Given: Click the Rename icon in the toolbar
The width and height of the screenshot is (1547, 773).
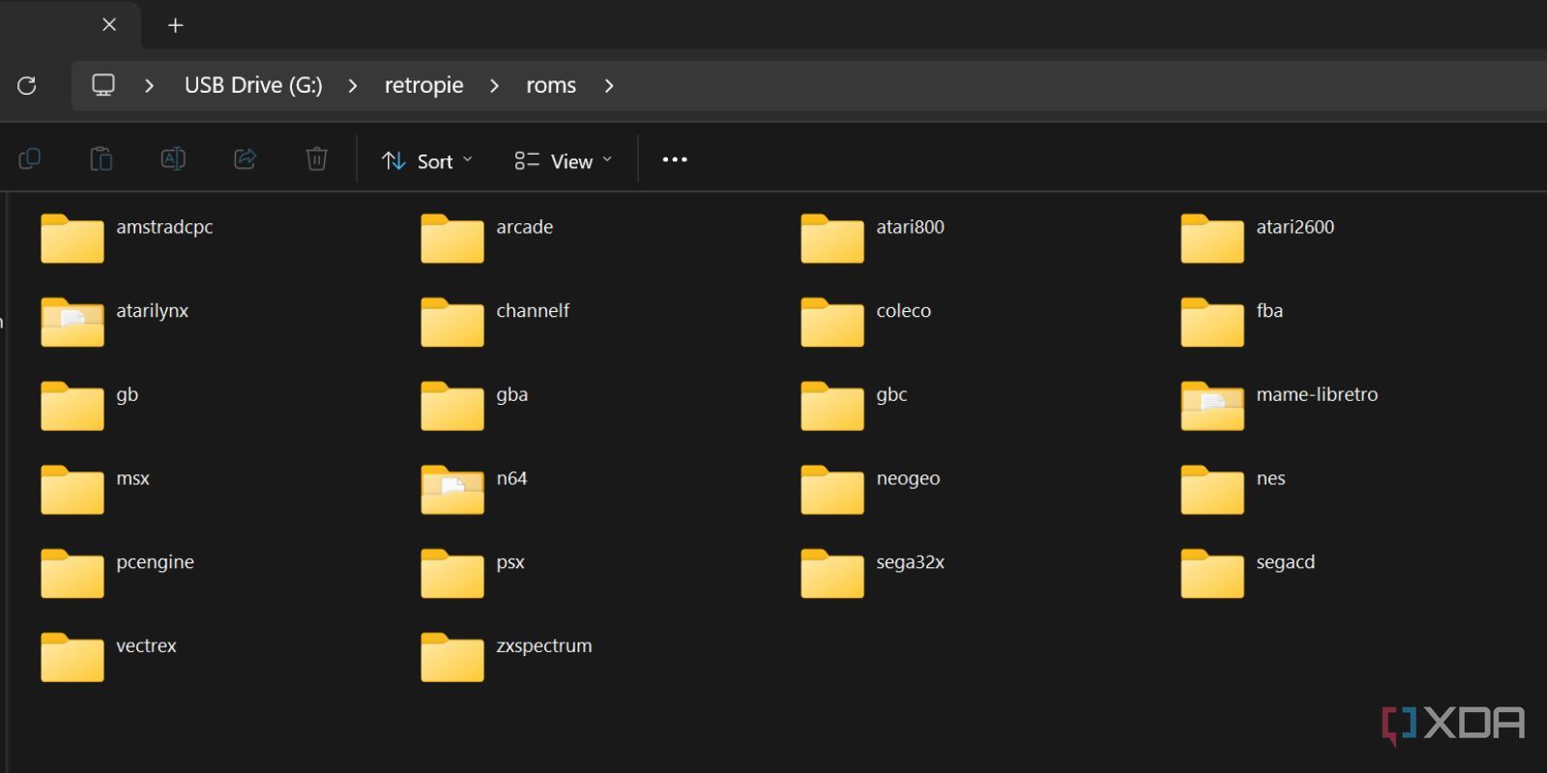Looking at the screenshot, I should pos(173,158).
